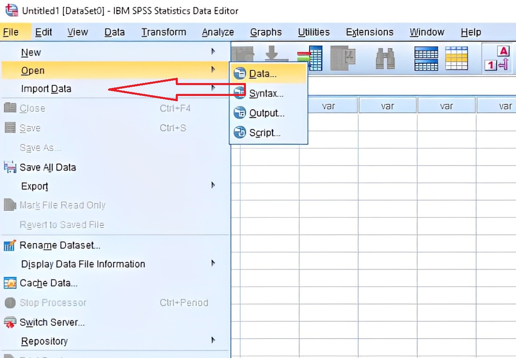Expand the Export submenu
Screen dimensions: 516x358
point(115,186)
